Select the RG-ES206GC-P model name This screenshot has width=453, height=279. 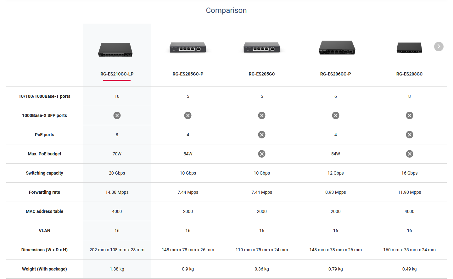click(x=336, y=74)
